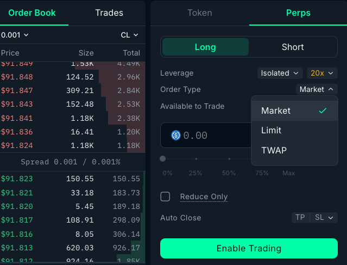This screenshot has height=265, width=347.
Task: Open the Token tab
Action: (200, 13)
